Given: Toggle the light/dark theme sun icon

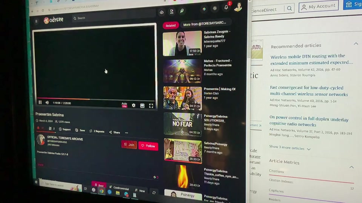Looking at the screenshot, I should point(215,8).
